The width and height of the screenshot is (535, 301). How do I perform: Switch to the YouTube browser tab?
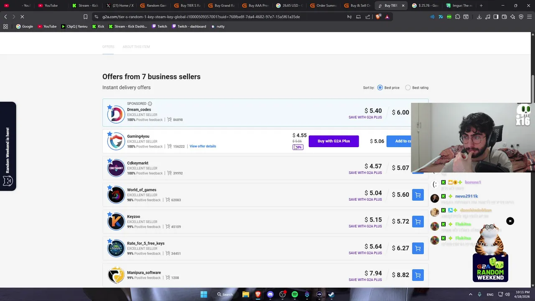coord(51,5)
